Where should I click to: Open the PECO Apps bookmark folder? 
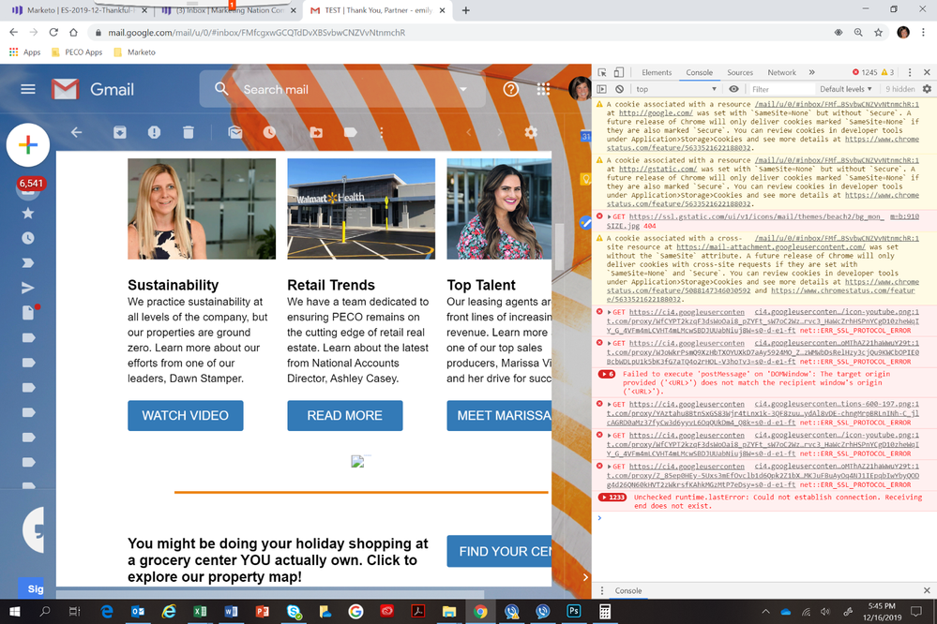[x=77, y=52]
